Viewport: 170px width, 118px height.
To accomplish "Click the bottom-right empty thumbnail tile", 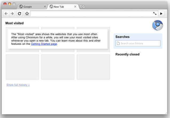I will click(93, 67).
